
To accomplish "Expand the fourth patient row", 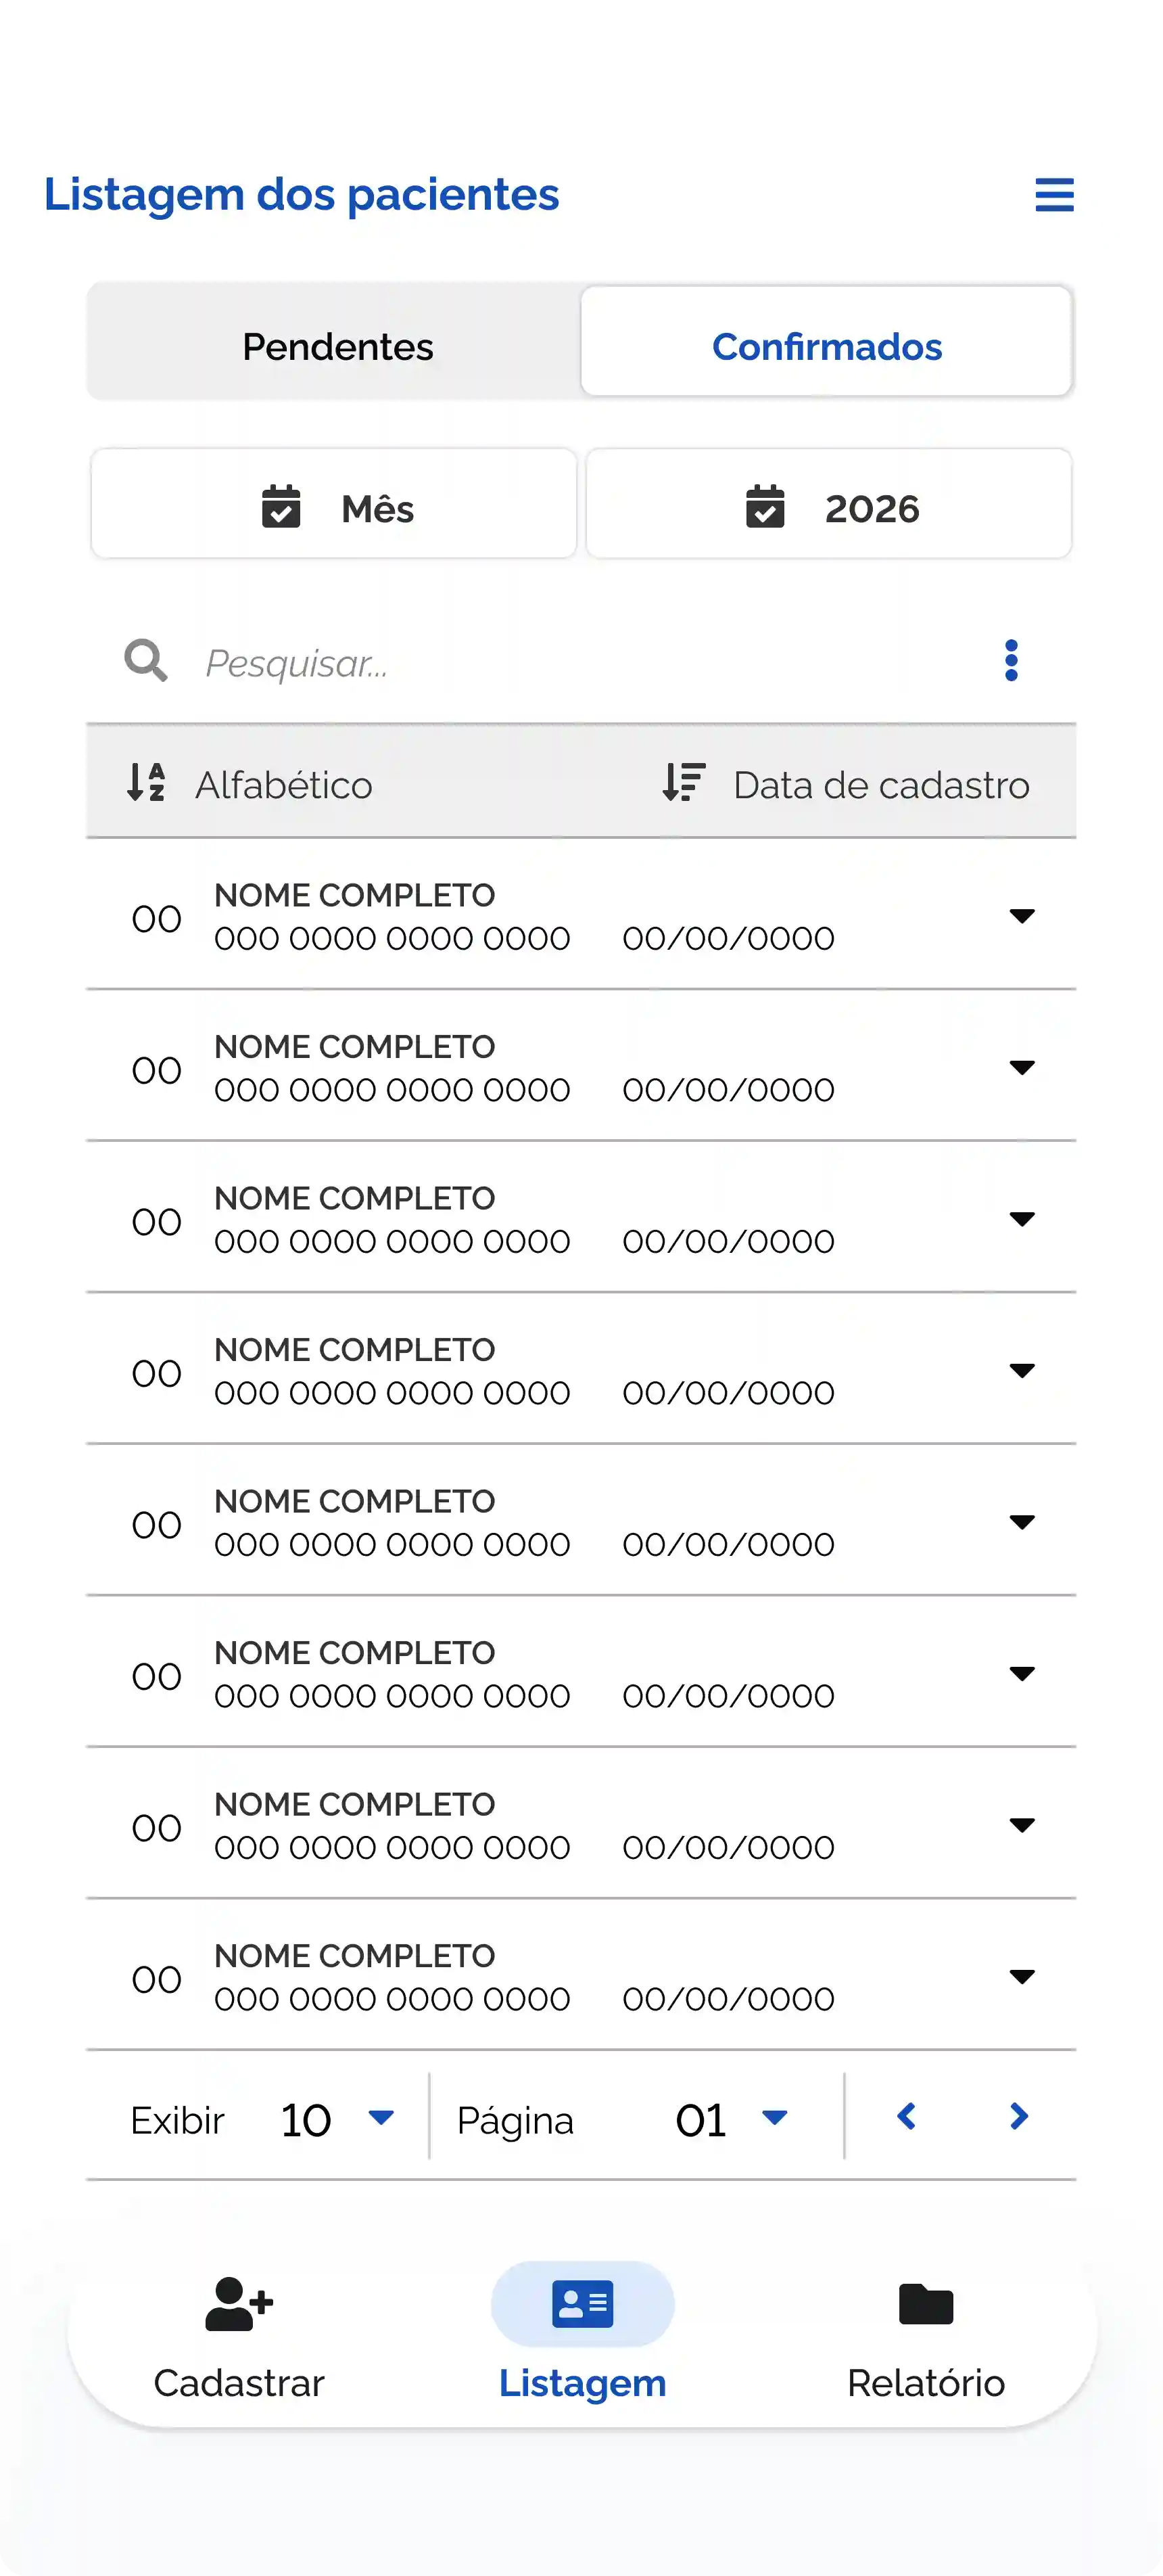I will tap(1021, 1370).
